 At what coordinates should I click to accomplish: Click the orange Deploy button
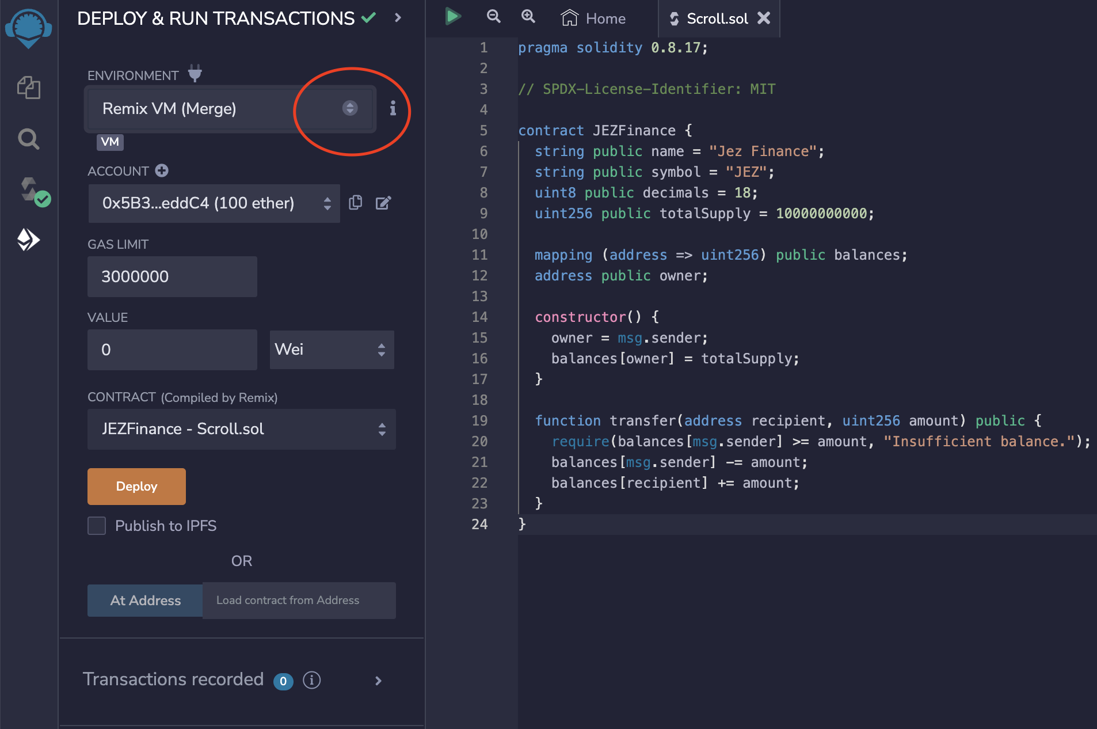pos(136,487)
